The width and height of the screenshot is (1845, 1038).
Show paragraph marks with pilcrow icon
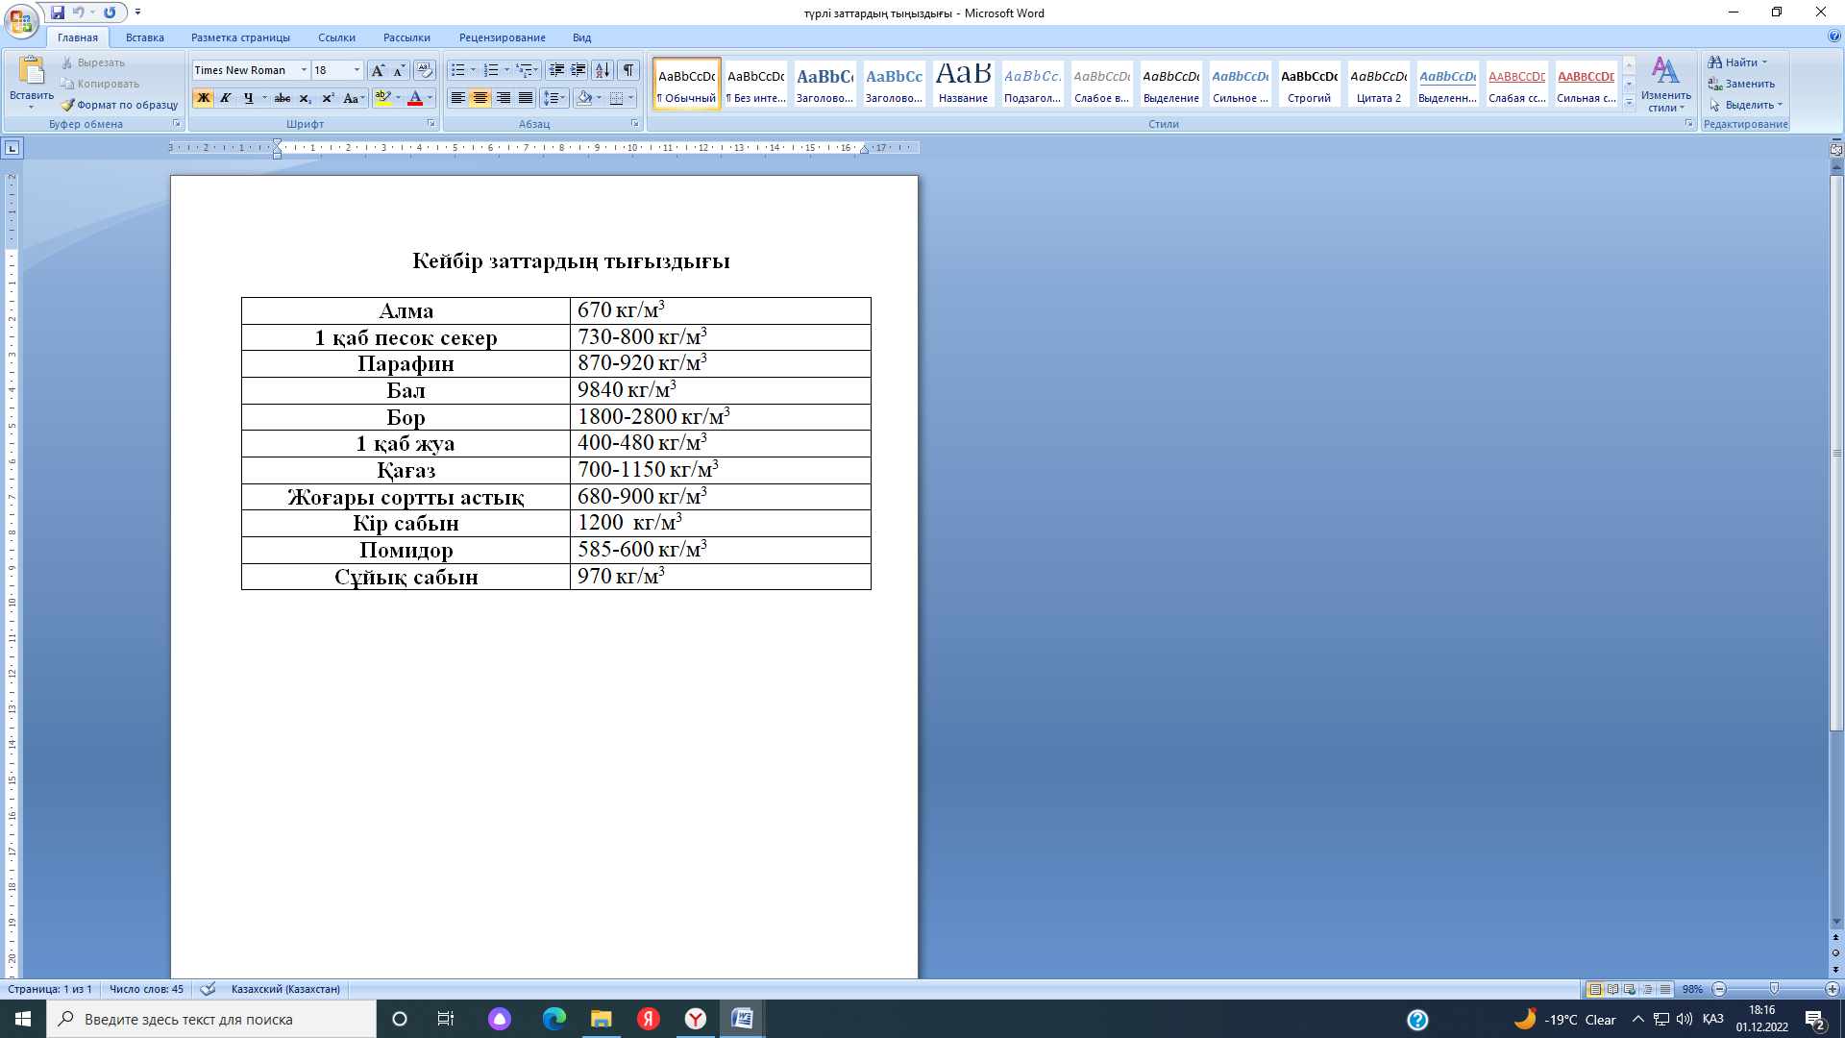coord(628,70)
